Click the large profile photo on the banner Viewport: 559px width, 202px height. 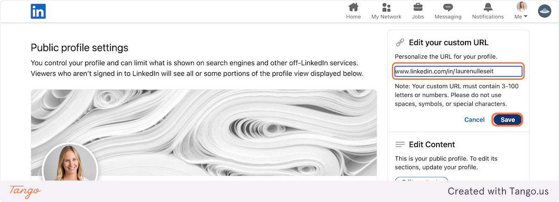click(x=70, y=163)
